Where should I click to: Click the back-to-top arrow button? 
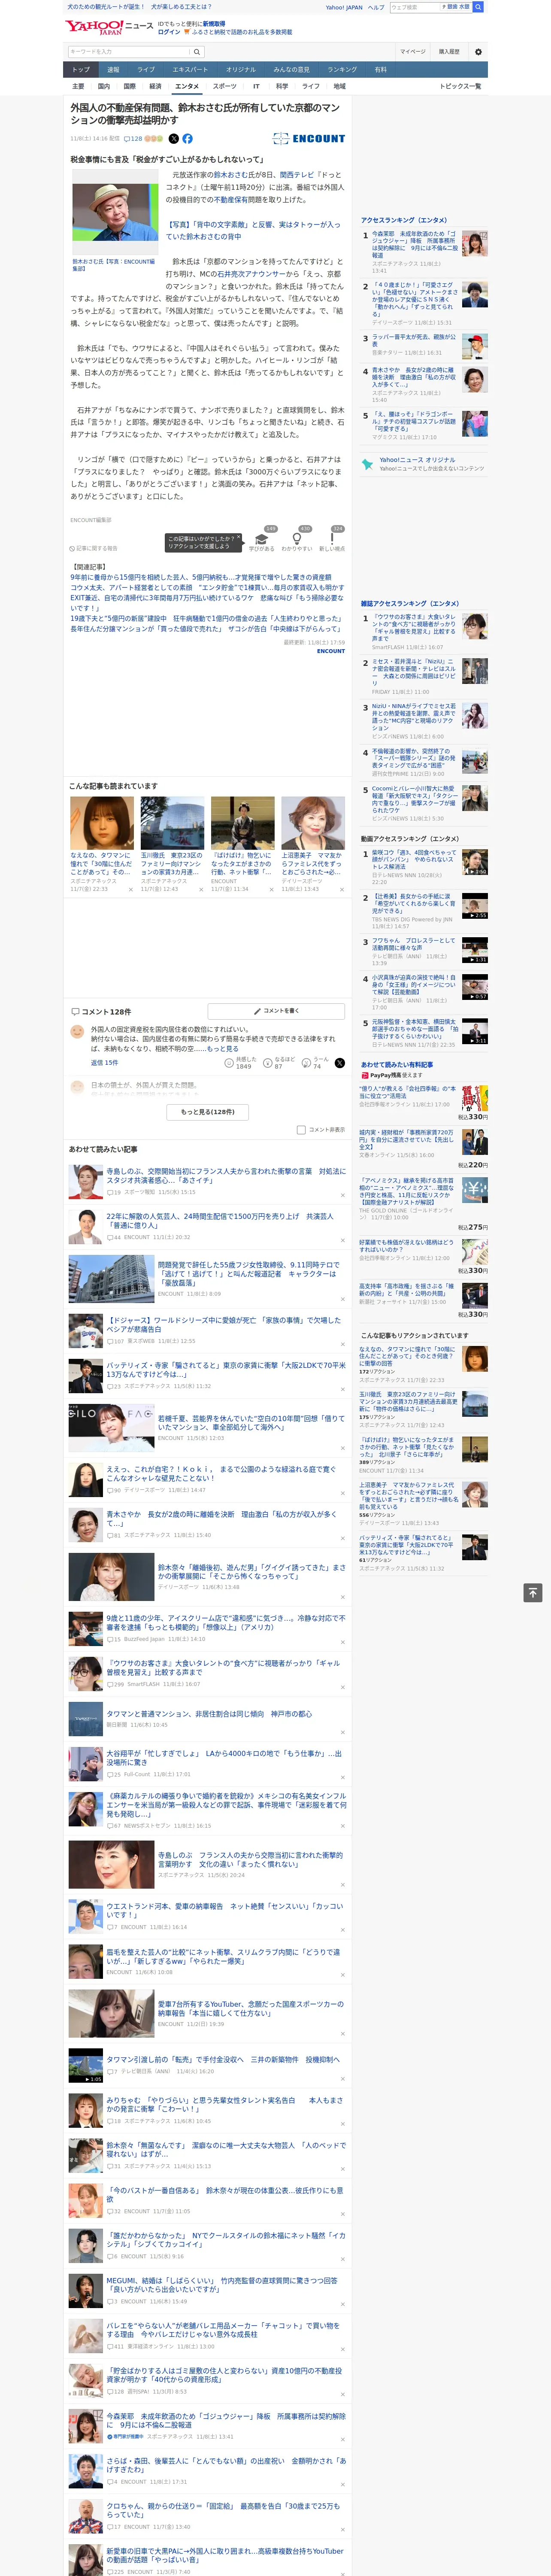pos(533,1592)
